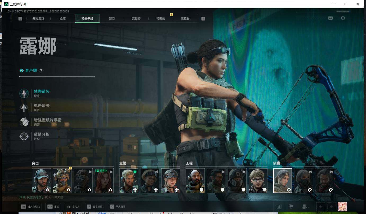Viewport: 366px width, 214px height.
Task: Select the 增强型破片手雷 grenade icon
Action: tap(24, 122)
